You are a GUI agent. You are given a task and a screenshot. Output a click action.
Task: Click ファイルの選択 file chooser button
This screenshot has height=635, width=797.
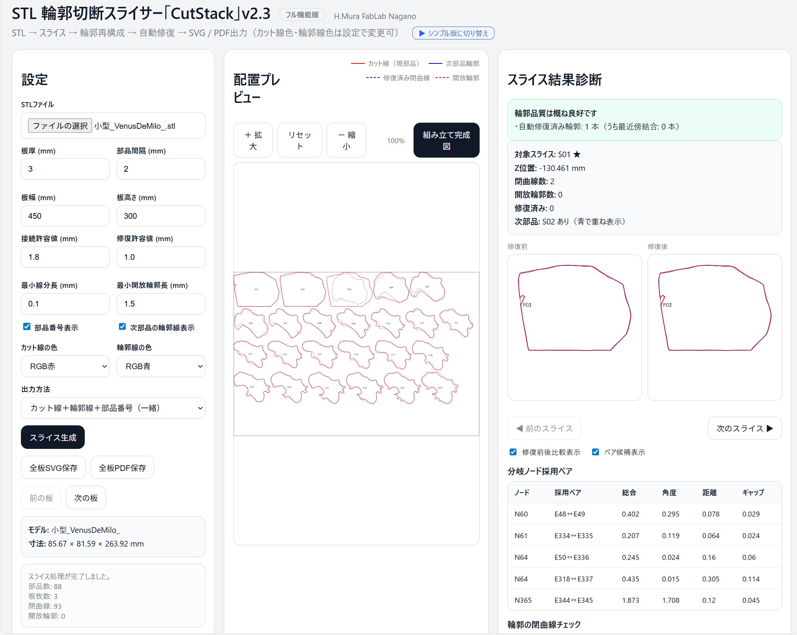60,126
